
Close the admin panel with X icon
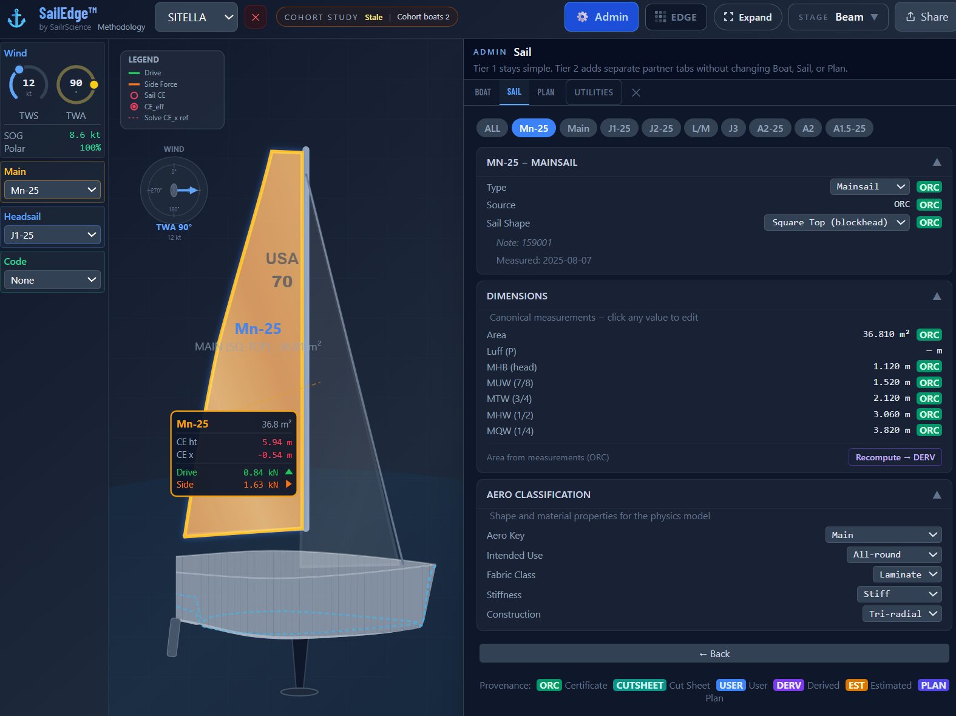pyautogui.click(x=636, y=92)
